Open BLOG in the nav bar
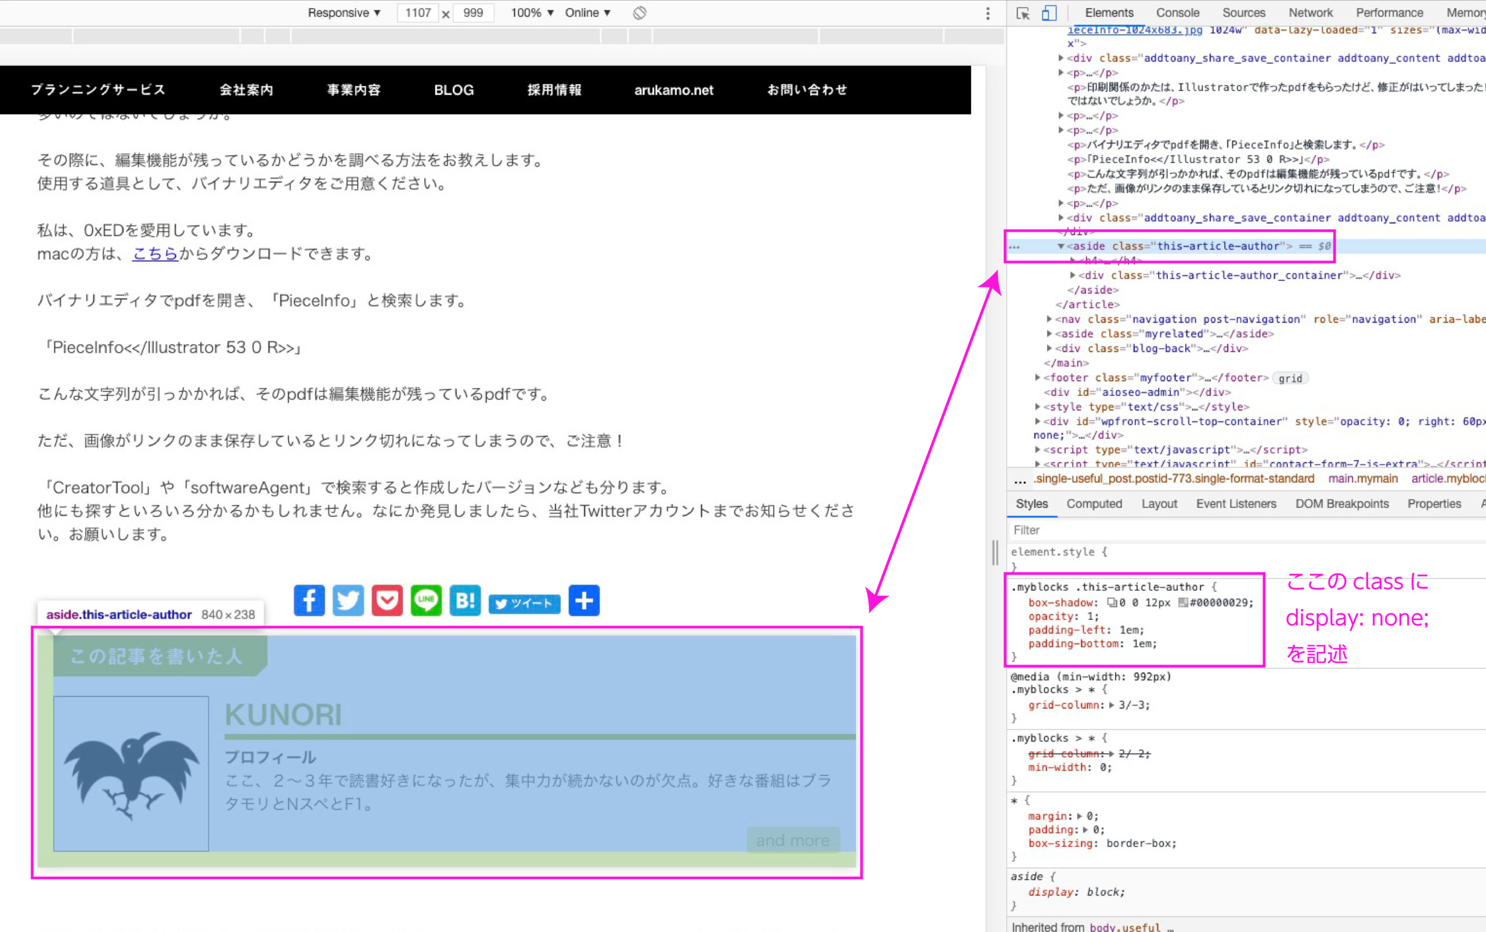This screenshot has width=1486, height=932. pos(454,90)
